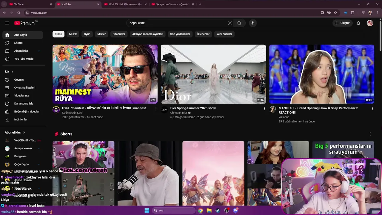Open options for Dior show video
The height and width of the screenshot is (215, 382).
(264, 108)
